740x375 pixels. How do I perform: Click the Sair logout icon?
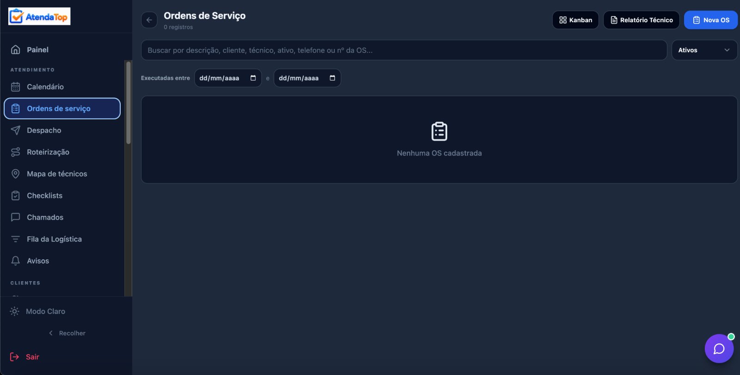14,357
